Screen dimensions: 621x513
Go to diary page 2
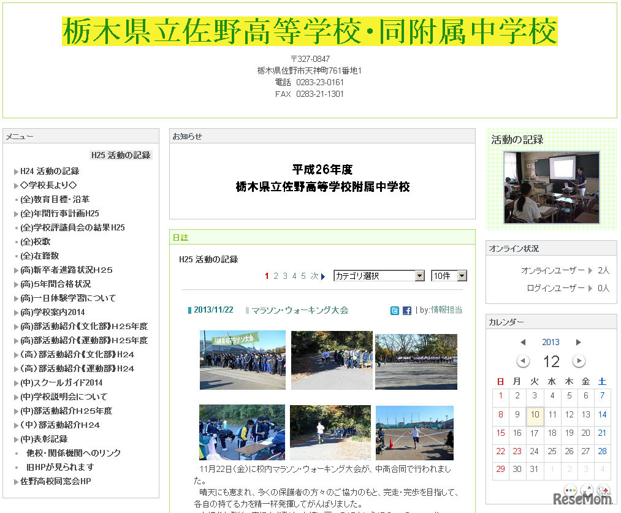(x=276, y=276)
